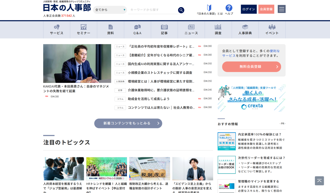The height and width of the screenshot is (193, 330).
Task: Click the ログイン button
Action: click(249, 9)
